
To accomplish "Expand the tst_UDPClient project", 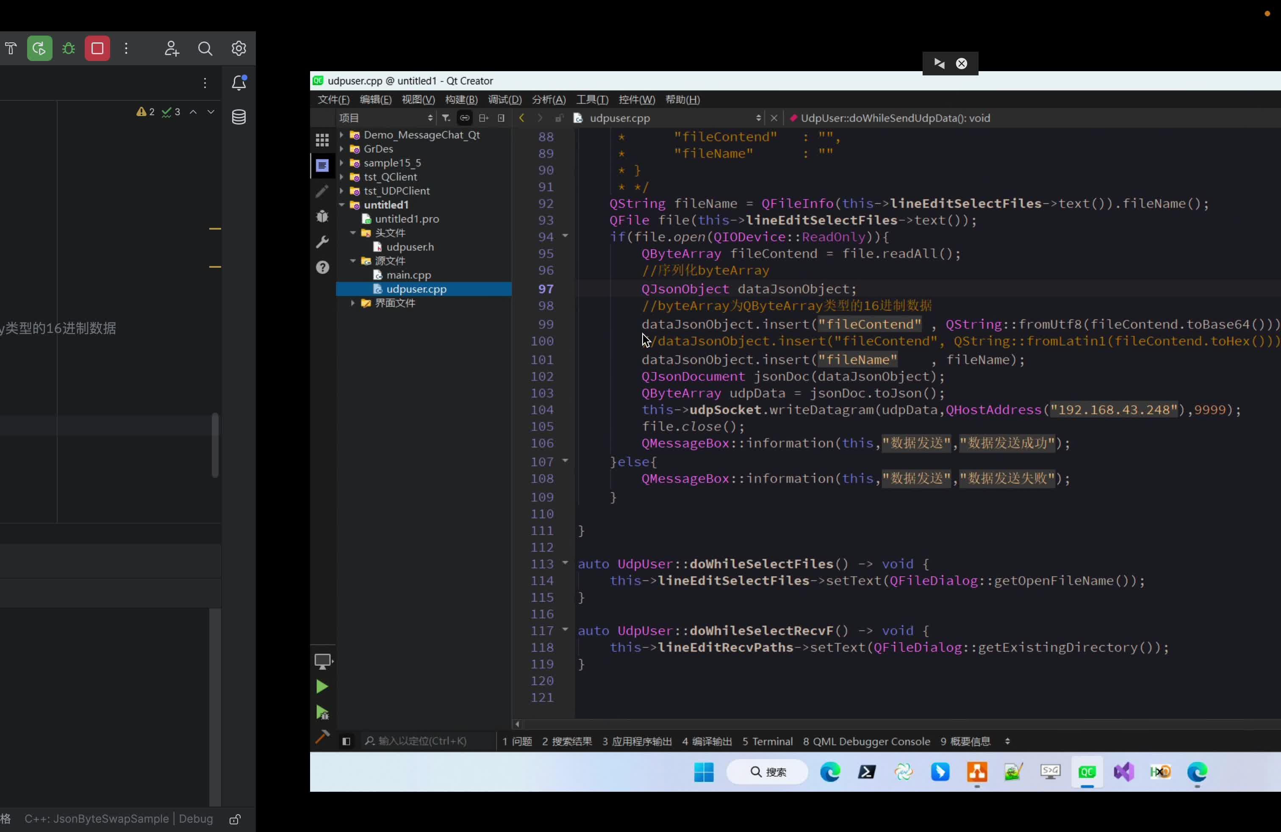I will (x=341, y=191).
